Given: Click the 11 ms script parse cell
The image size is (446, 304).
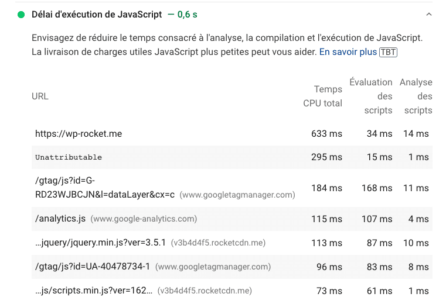Looking at the screenshot, I should (416, 188).
